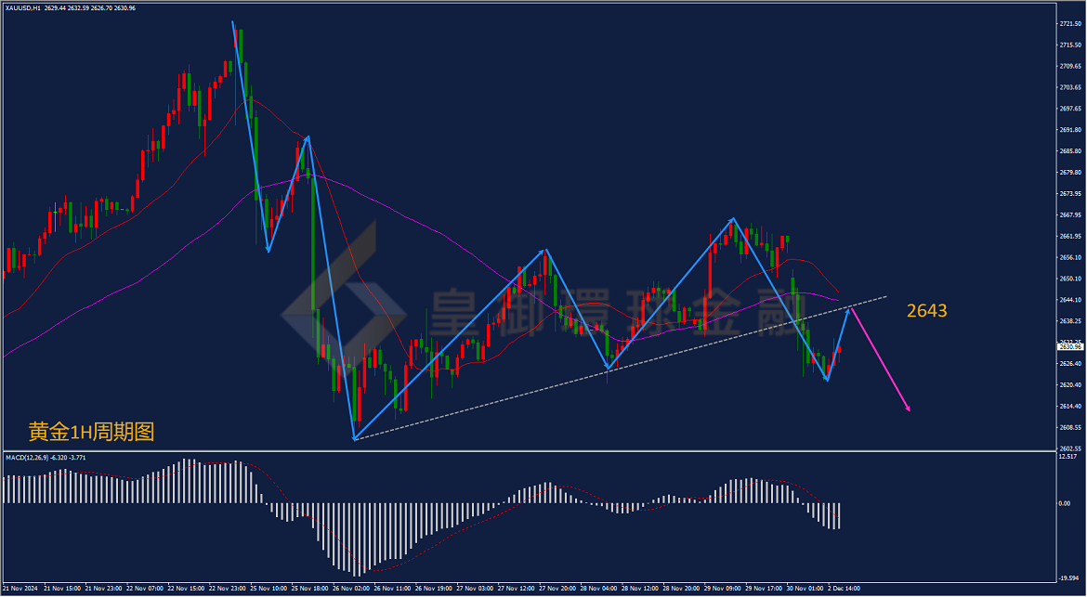This screenshot has height=597, width=1087.
Task: Click the MACD -19.594 scale value
Action: coord(1069,577)
